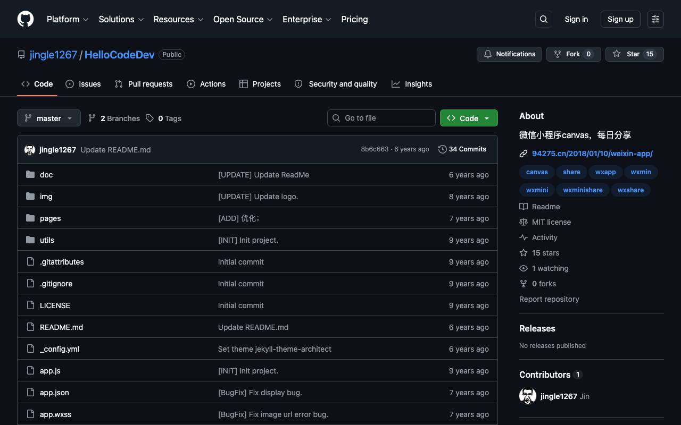Viewport: 681px width, 425px height.
Task: Select the wxapp topic tag
Action: [605, 172]
